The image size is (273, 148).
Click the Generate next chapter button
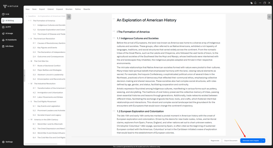[251, 141]
